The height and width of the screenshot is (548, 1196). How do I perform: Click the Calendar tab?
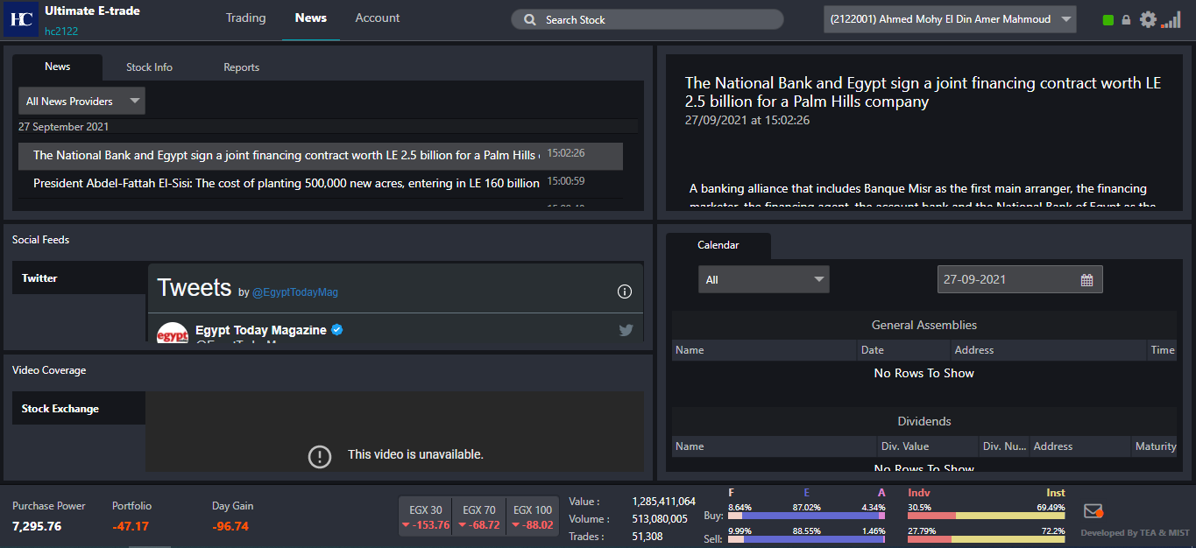click(x=718, y=245)
